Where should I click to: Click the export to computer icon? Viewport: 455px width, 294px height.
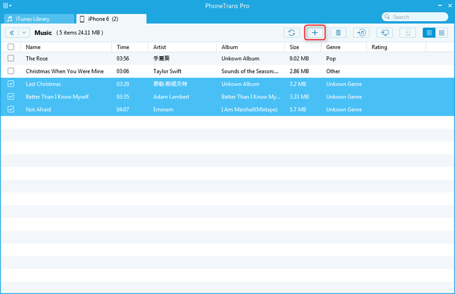385,33
